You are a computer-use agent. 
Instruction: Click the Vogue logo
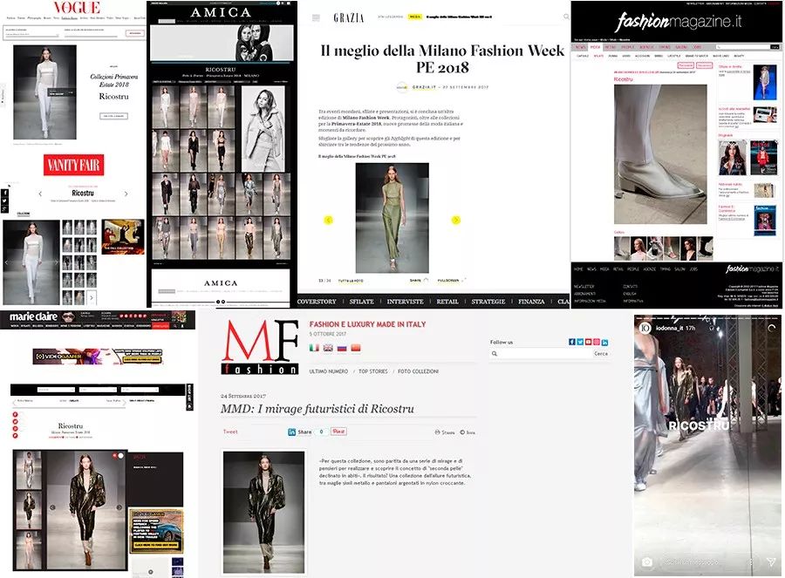77,8
